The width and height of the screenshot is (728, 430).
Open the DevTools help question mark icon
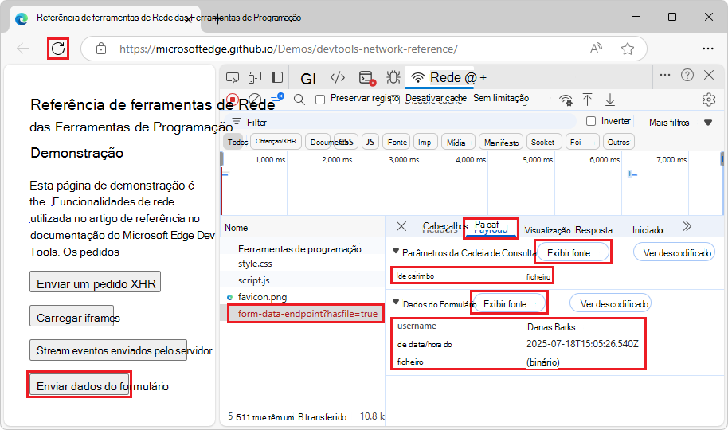(x=687, y=75)
